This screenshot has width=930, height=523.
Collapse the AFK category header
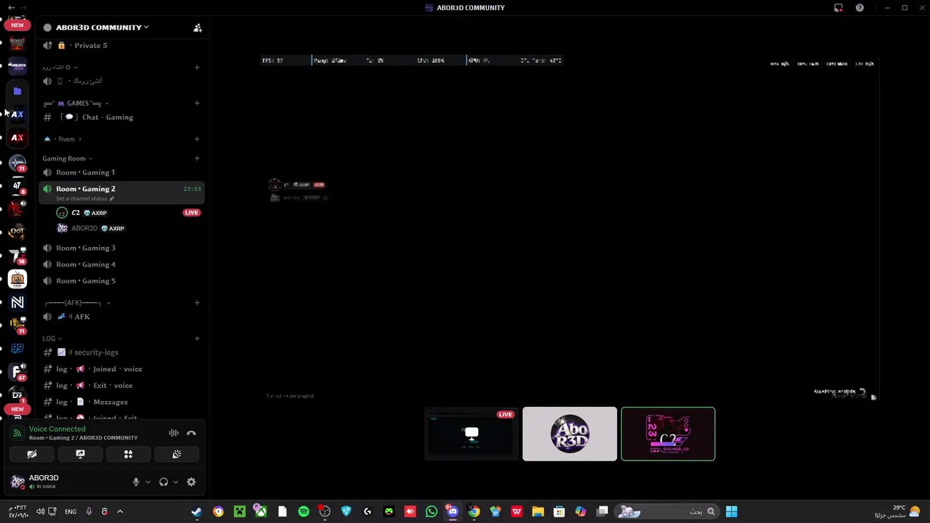coord(77,302)
